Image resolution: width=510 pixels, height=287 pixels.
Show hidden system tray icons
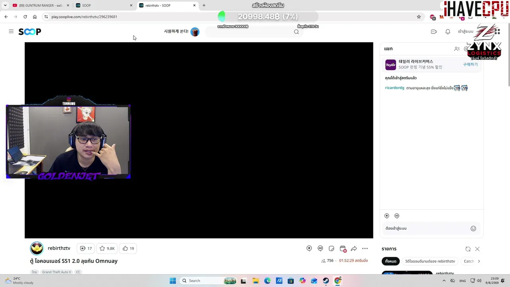(x=444, y=281)
